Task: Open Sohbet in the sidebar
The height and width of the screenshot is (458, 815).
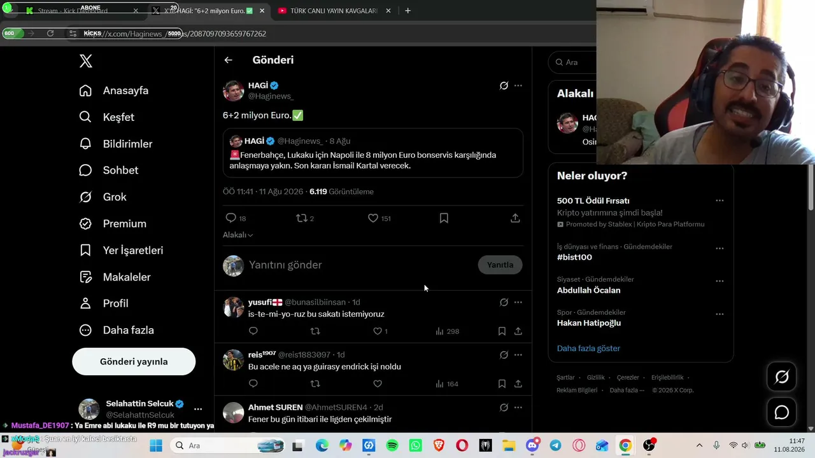Action: [109, 170]
